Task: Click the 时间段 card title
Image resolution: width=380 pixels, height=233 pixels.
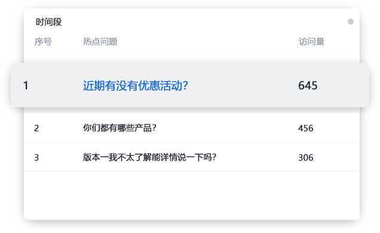Action: pyautogui.click(x=49, y=22)
